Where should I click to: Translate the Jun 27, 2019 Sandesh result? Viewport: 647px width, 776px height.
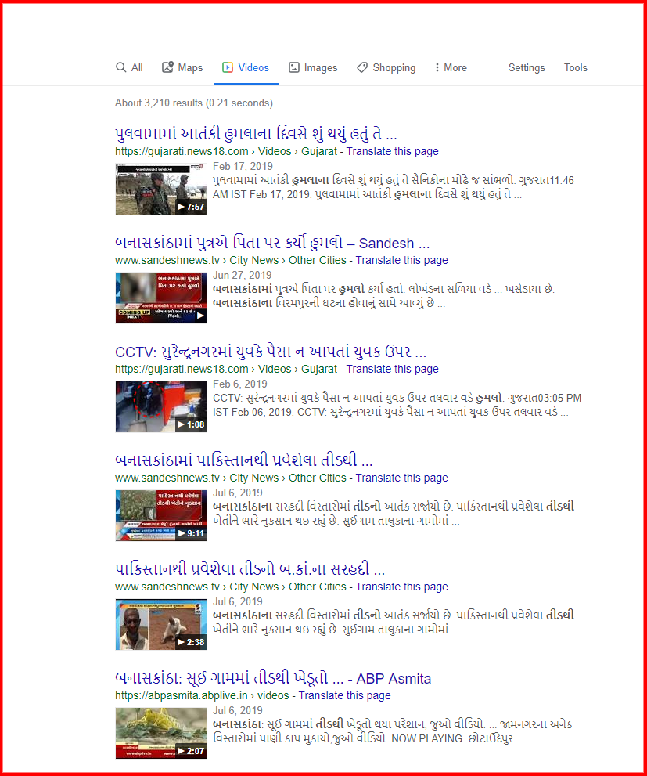click(401, 260)
